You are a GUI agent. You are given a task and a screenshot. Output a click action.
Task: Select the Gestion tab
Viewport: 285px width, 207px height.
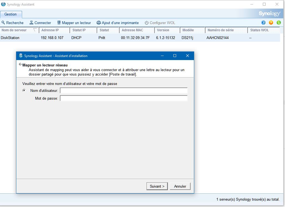(11, 14)
